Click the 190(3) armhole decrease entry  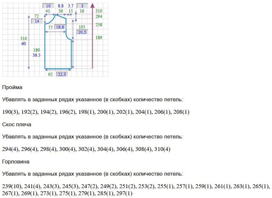(11, 112)
